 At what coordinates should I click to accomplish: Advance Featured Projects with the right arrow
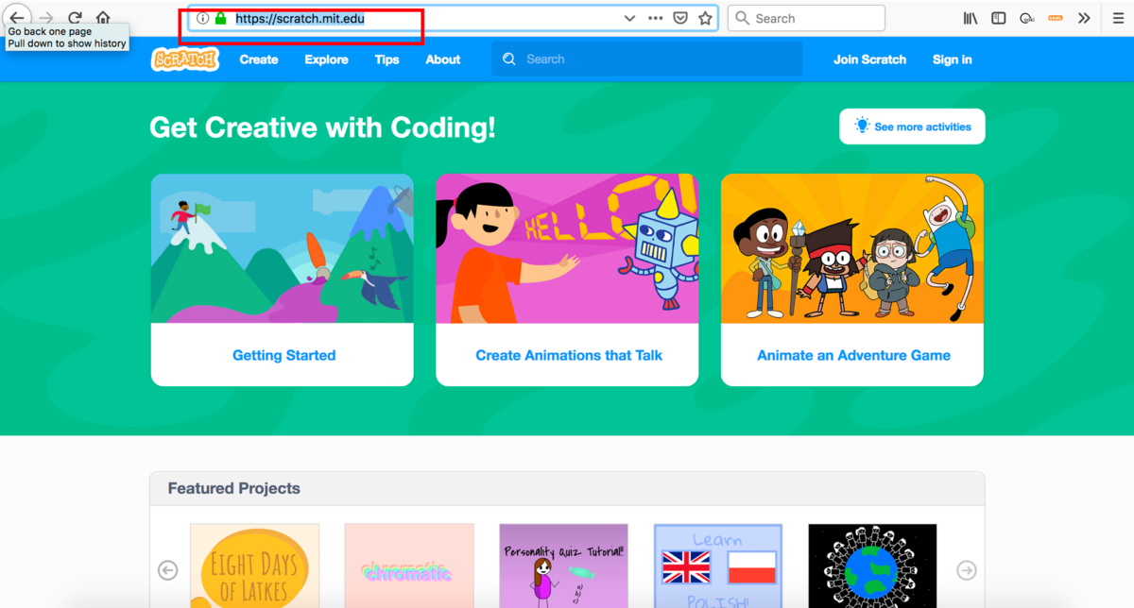(x=966, y=569)
